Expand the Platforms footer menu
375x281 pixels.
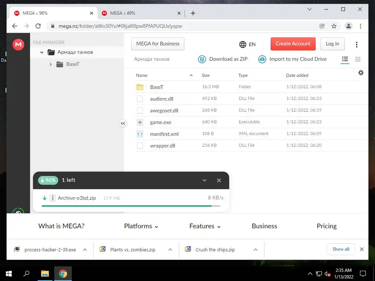[x=141, y=226]
